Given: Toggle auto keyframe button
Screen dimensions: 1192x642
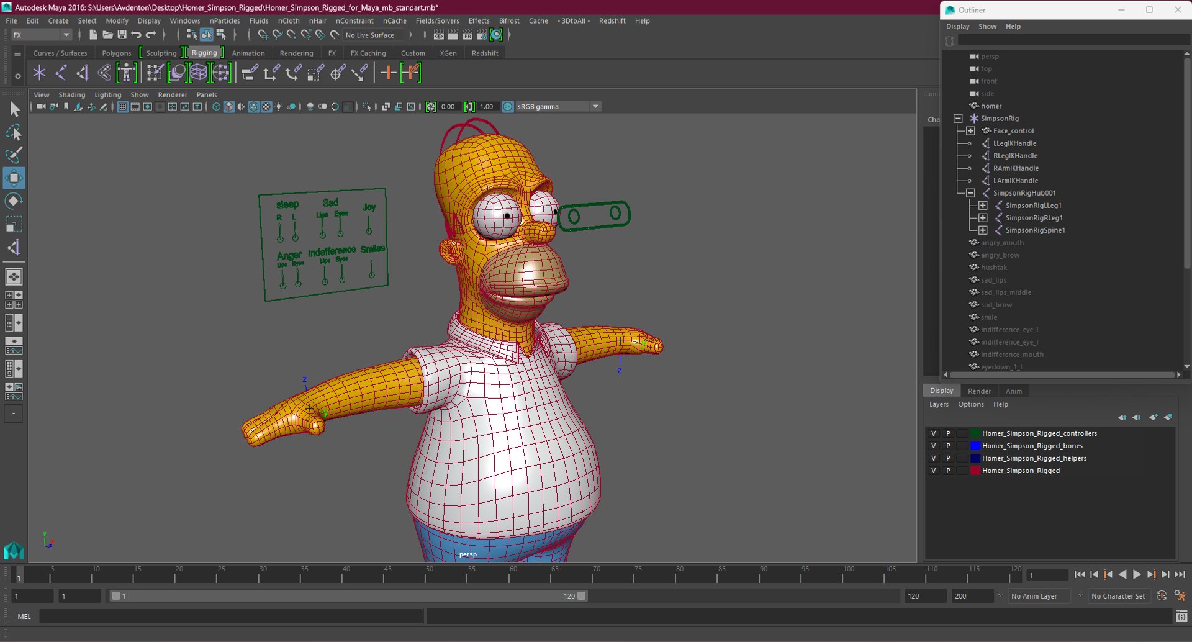Looking at the screenshot, I should [1162, 596].
